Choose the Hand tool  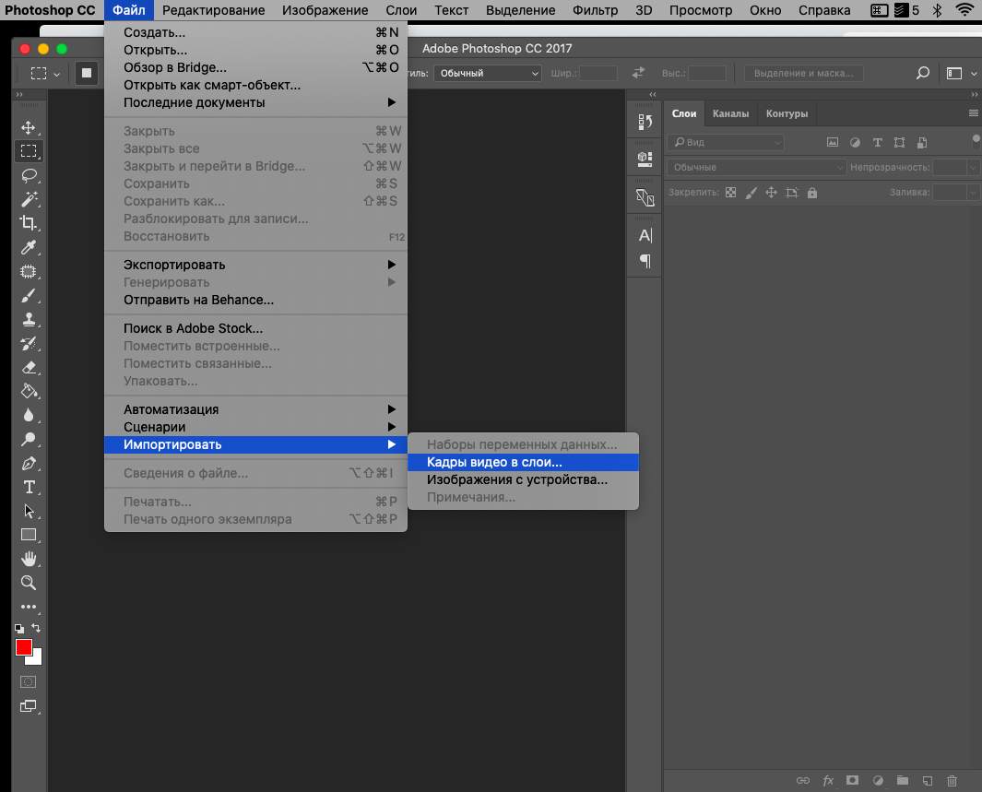pos(29,559)
